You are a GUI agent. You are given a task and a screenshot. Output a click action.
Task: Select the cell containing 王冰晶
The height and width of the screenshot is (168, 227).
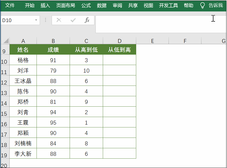(23, 81)
